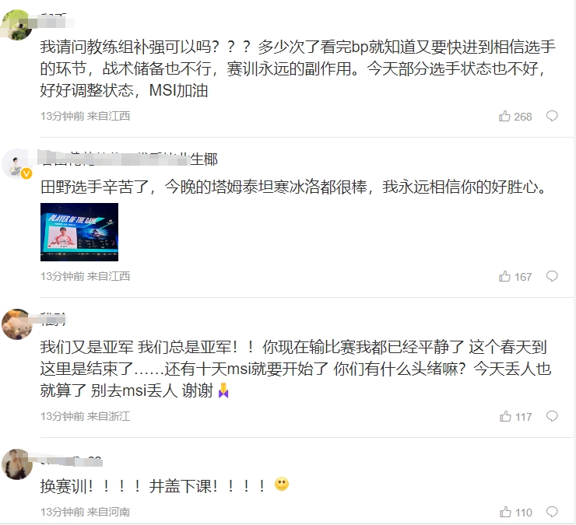
Task: Open third commenter's blurred username
Action: (x=53, y=320)
